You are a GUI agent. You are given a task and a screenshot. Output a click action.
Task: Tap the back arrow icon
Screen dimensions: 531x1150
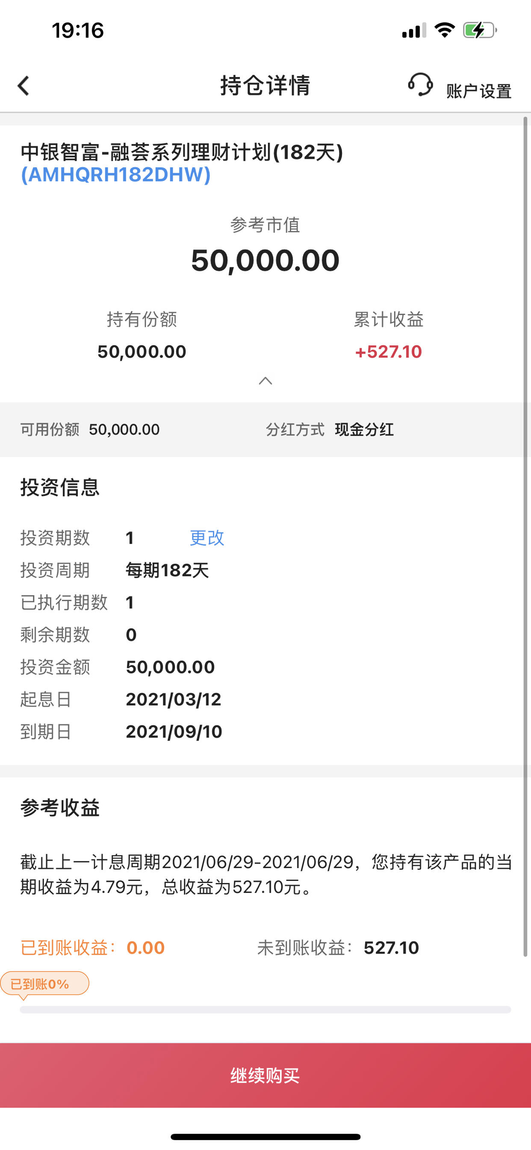click(x=23, y=85)
